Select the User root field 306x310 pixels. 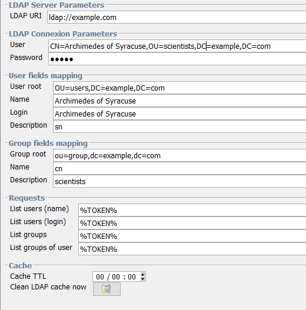pos(179,88)
